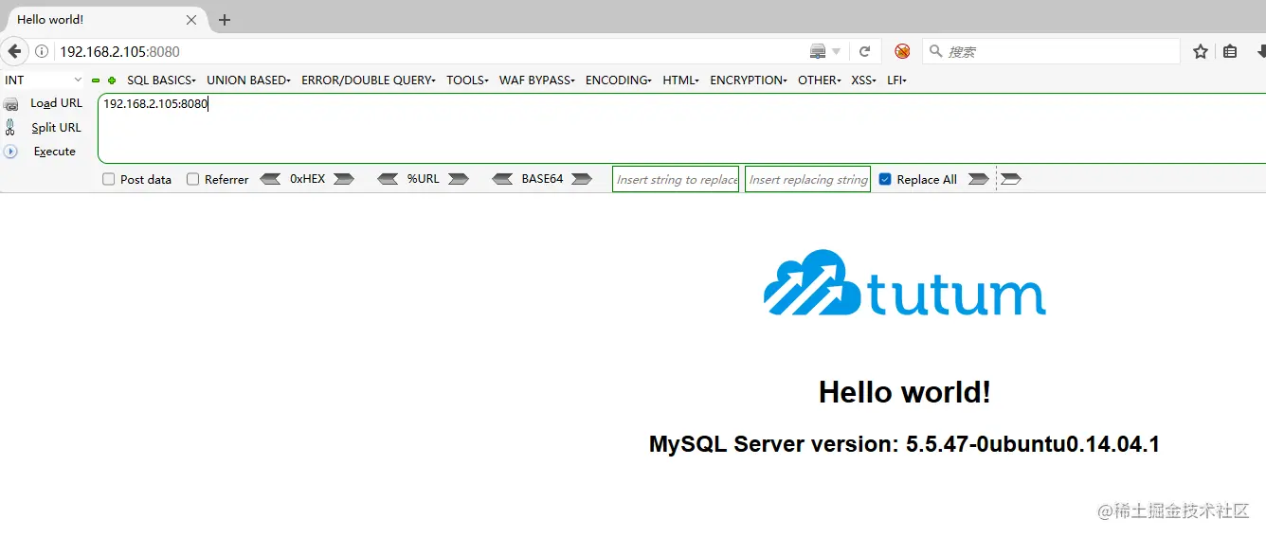Open the bookmarks list icon

point(1230,51)
